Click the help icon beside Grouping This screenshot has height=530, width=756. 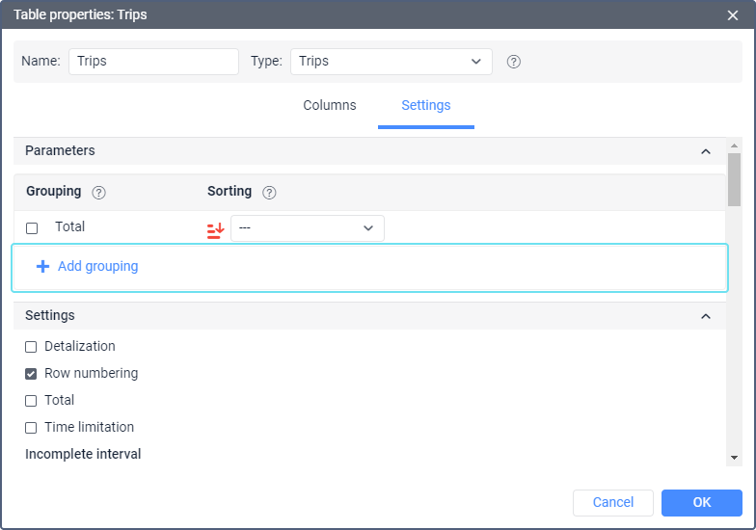[x=98, y=192]
